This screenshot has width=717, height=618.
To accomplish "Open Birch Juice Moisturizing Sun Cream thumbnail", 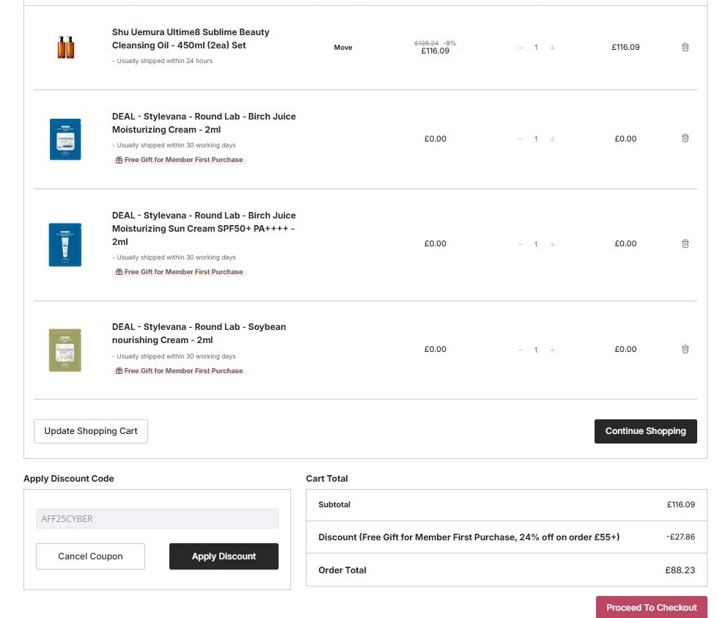I will coord(65,244).
